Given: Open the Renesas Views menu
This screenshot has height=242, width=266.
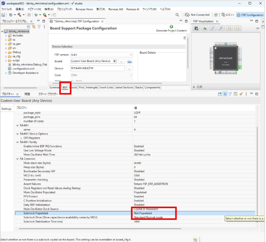Looking at the screenshot, I should tap(84, 9).
